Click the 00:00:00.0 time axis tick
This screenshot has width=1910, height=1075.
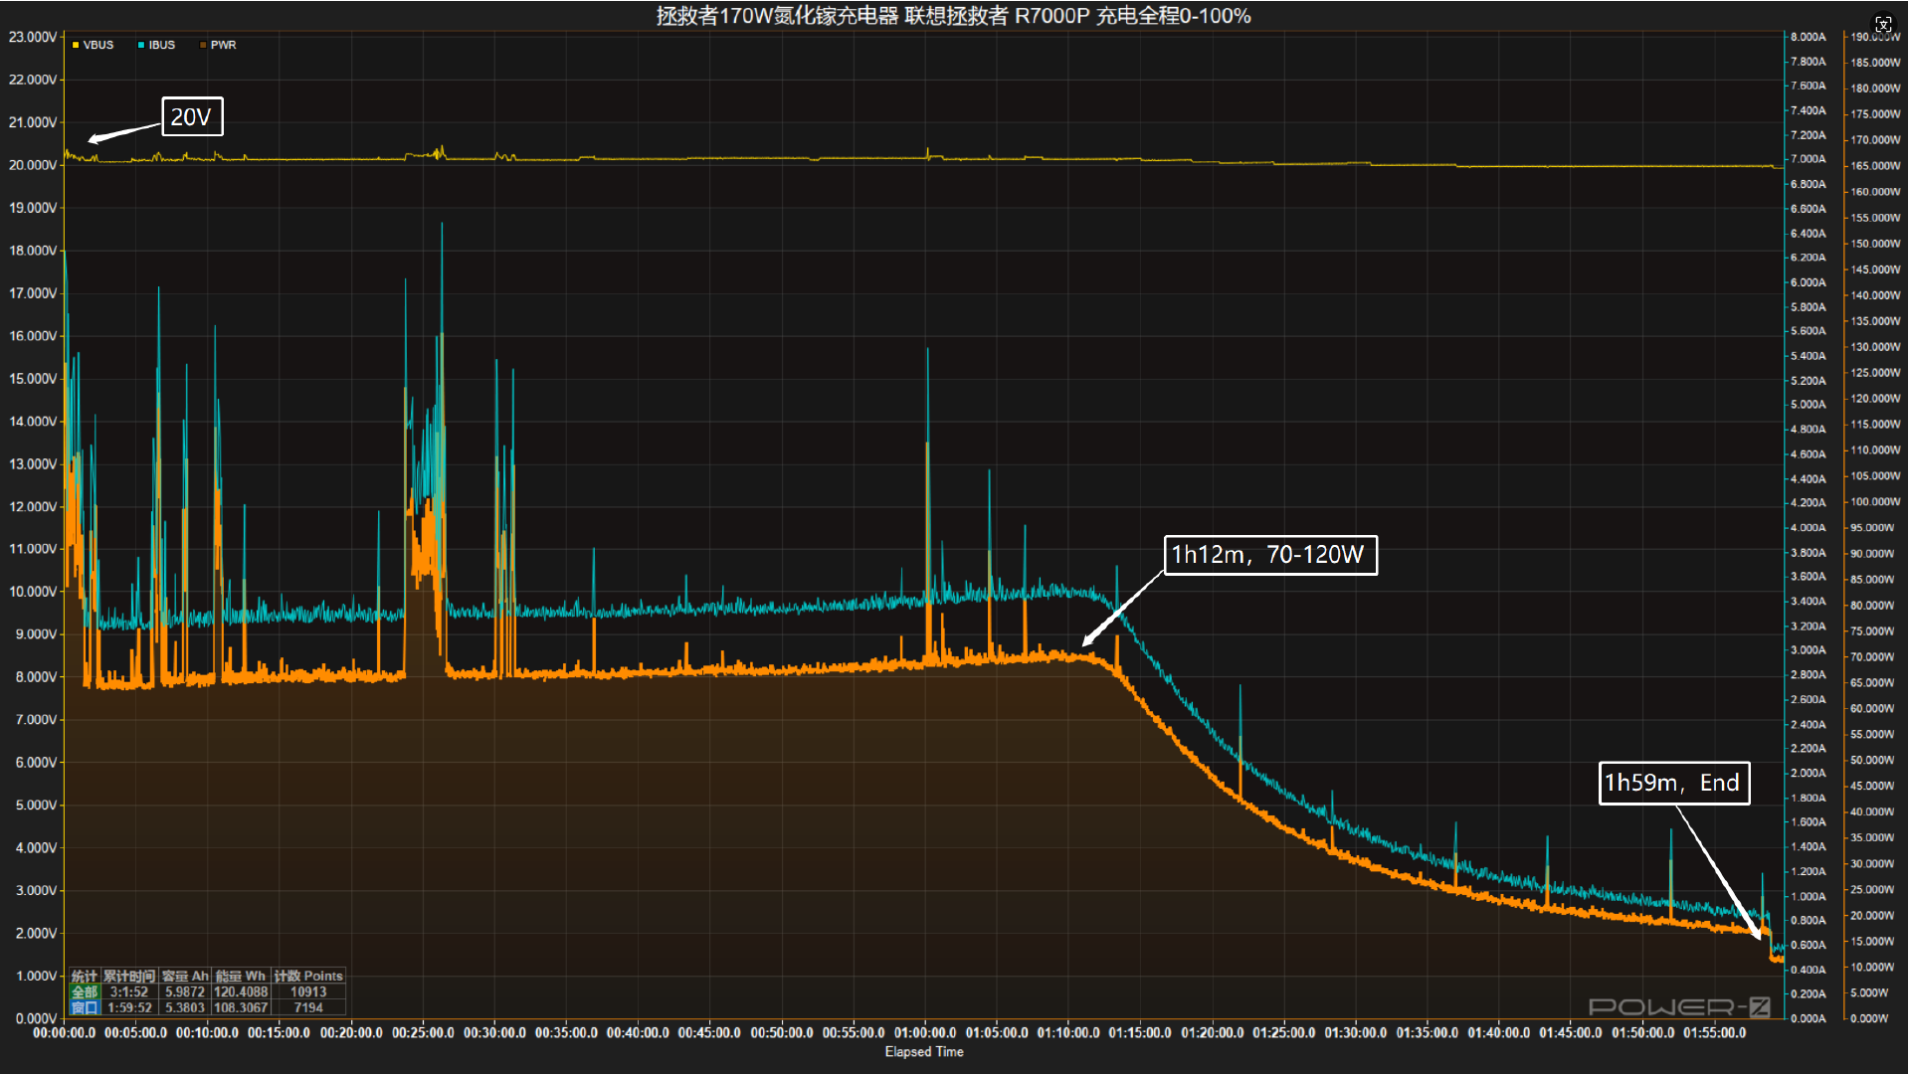pos(65,1033)
